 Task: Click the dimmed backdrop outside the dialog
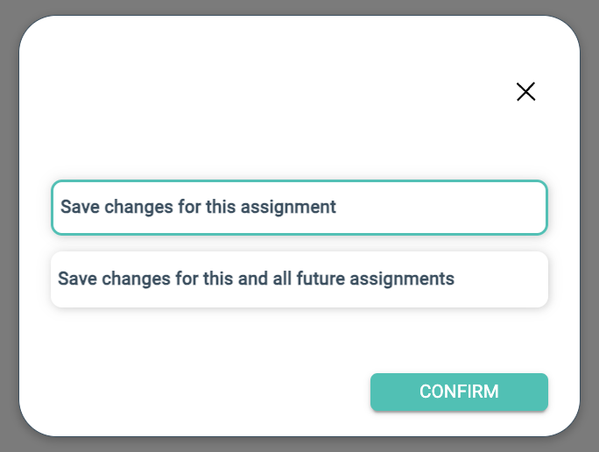point(9,226)
